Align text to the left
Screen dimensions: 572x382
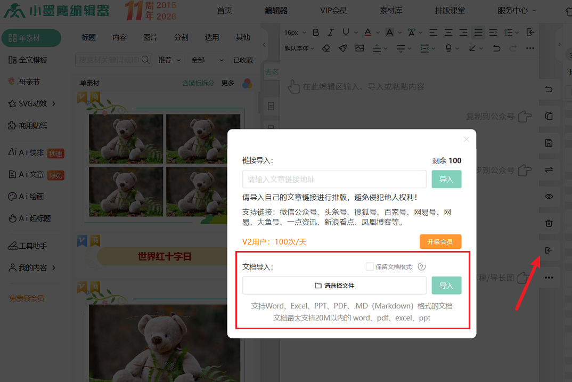[x=434, y=32]
